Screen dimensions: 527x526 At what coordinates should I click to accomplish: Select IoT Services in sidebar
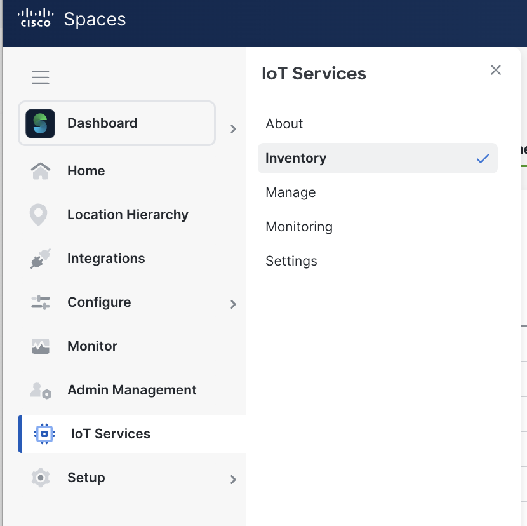pyautogui.click(x=132, y=434)
